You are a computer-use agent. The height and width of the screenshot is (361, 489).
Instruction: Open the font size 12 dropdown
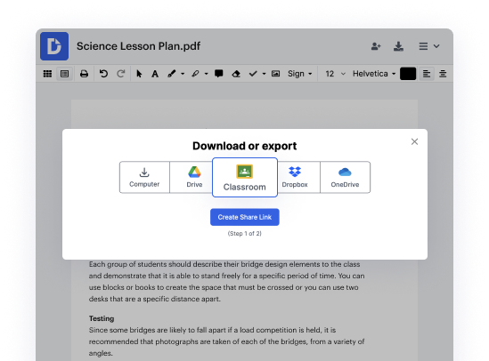pos(335,74)
